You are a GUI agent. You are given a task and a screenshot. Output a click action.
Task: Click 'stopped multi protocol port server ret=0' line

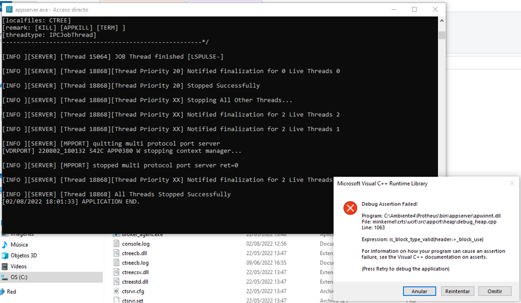tap(120, 165)
